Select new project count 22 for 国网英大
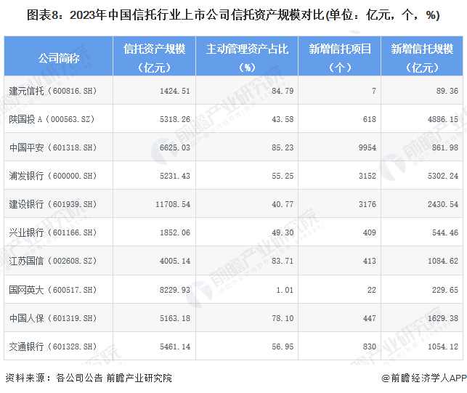 (x=372, y=290)
